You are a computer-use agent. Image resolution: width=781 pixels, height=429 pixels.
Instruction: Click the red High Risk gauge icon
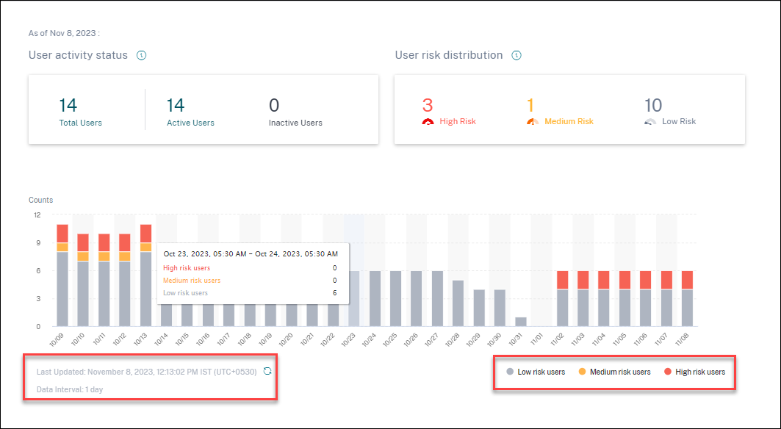pyautogui.click(x=429, y=122)
